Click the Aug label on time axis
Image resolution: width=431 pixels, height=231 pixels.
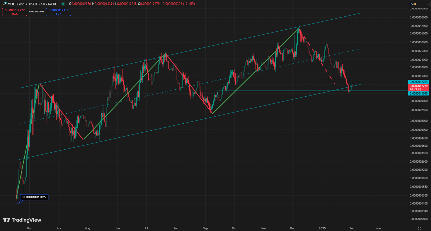coord(176,228)
